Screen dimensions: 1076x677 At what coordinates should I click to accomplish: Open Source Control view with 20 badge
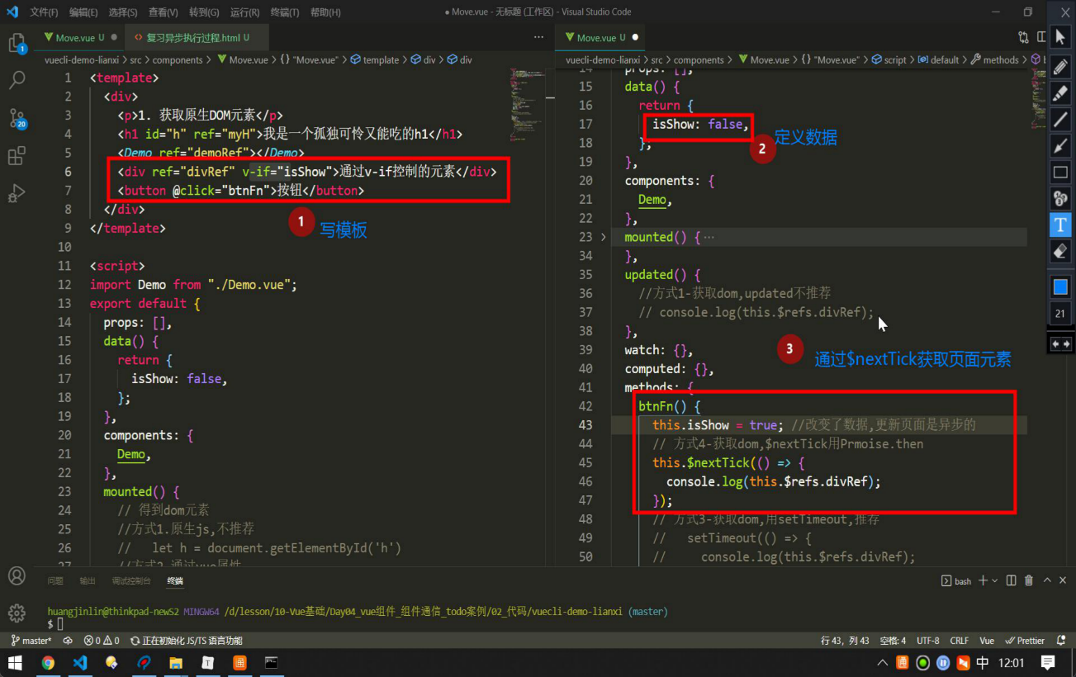(17, 119)
